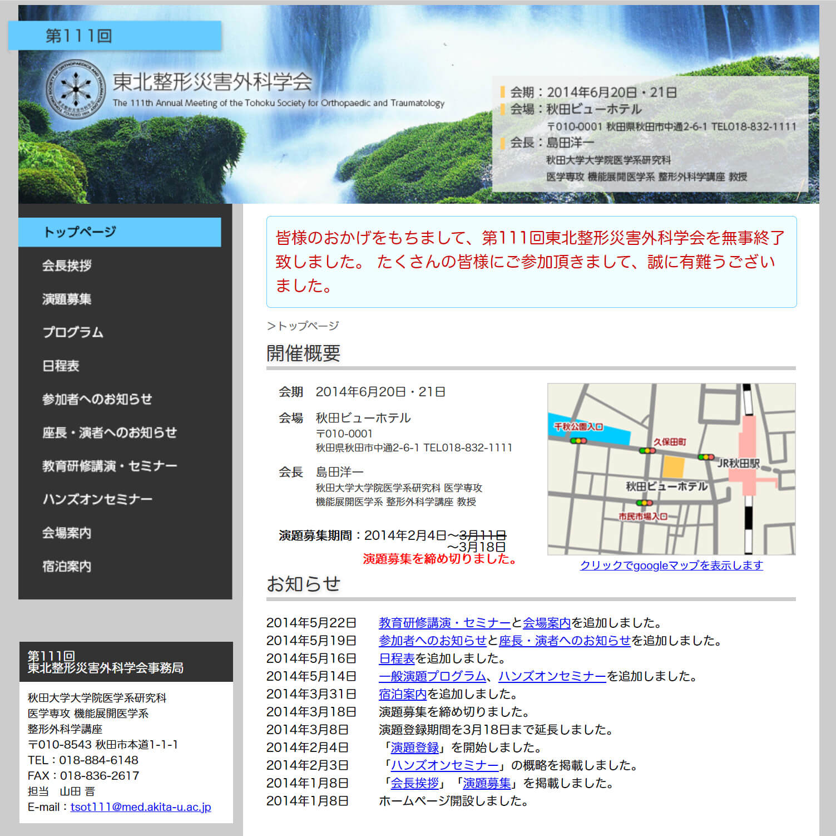Select 参加者へのお知らせ in the sidebar
Image resolution: width=836 pixels, height=836 pixels.
coord(97,399)
